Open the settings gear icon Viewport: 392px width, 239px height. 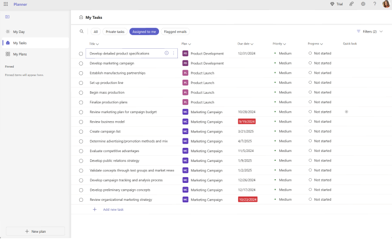click(x=363, y=4)
